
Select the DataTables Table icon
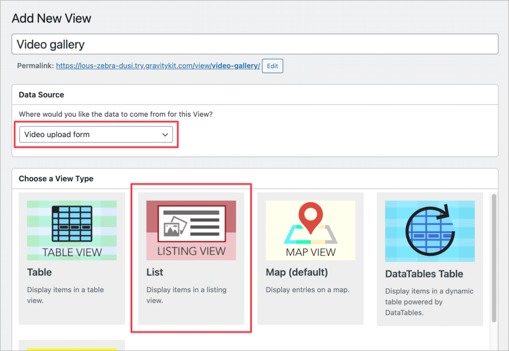tap(430, 231)
